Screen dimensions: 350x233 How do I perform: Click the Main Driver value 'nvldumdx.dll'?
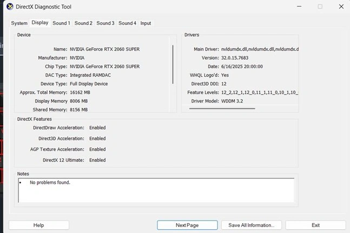pyautogui.click(x=260, y=49)
